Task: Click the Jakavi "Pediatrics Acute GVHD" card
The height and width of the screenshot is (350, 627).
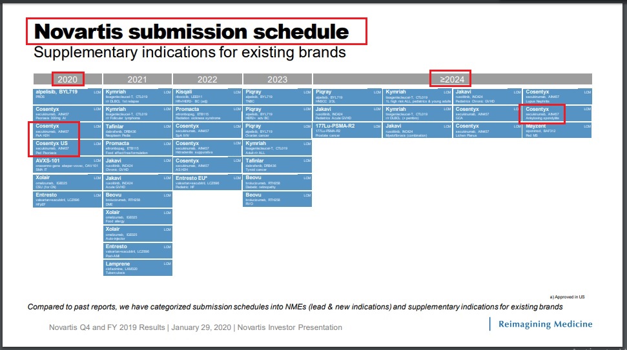Action: click(347, 113)
